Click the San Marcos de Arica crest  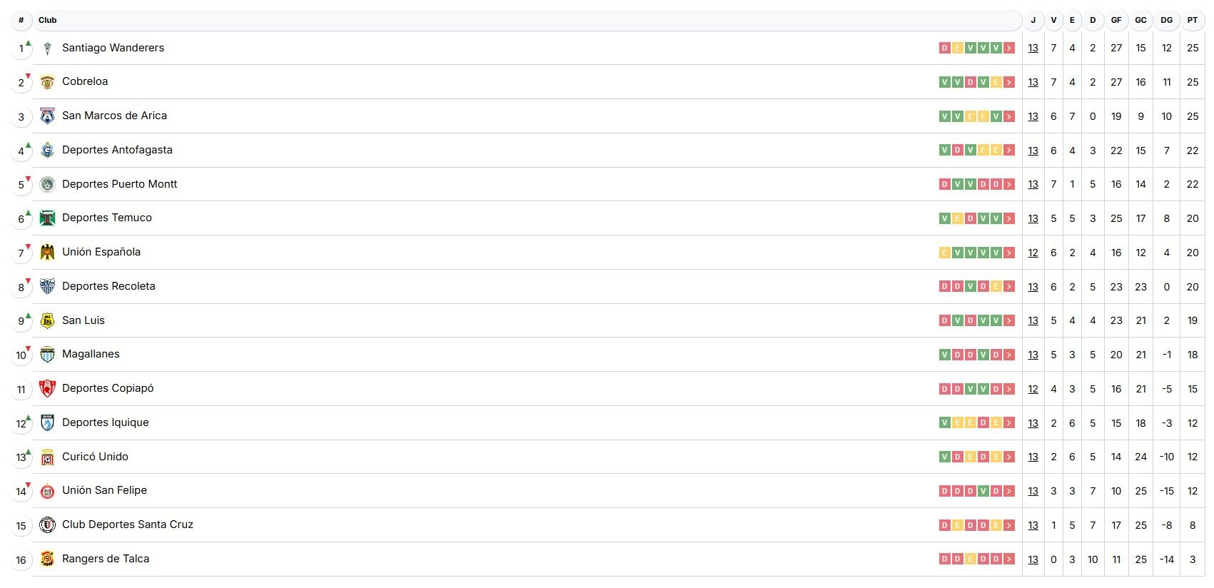pos(47,116)
